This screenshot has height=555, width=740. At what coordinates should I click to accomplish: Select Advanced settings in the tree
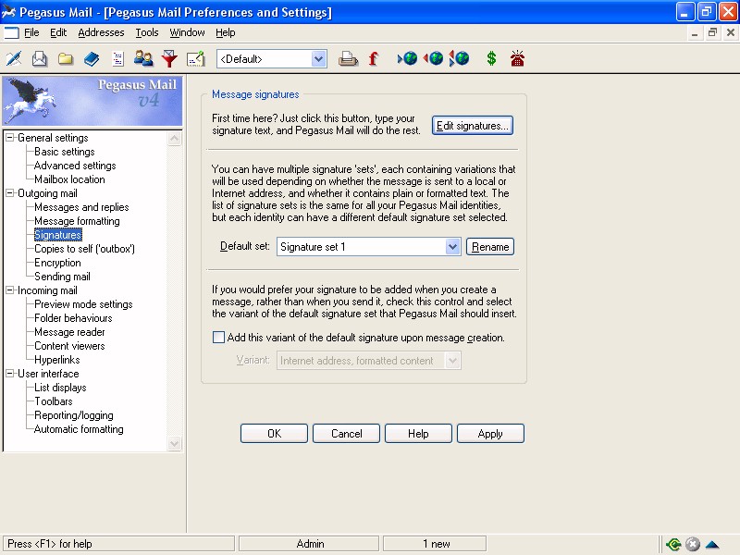click(x=75, y=166)
